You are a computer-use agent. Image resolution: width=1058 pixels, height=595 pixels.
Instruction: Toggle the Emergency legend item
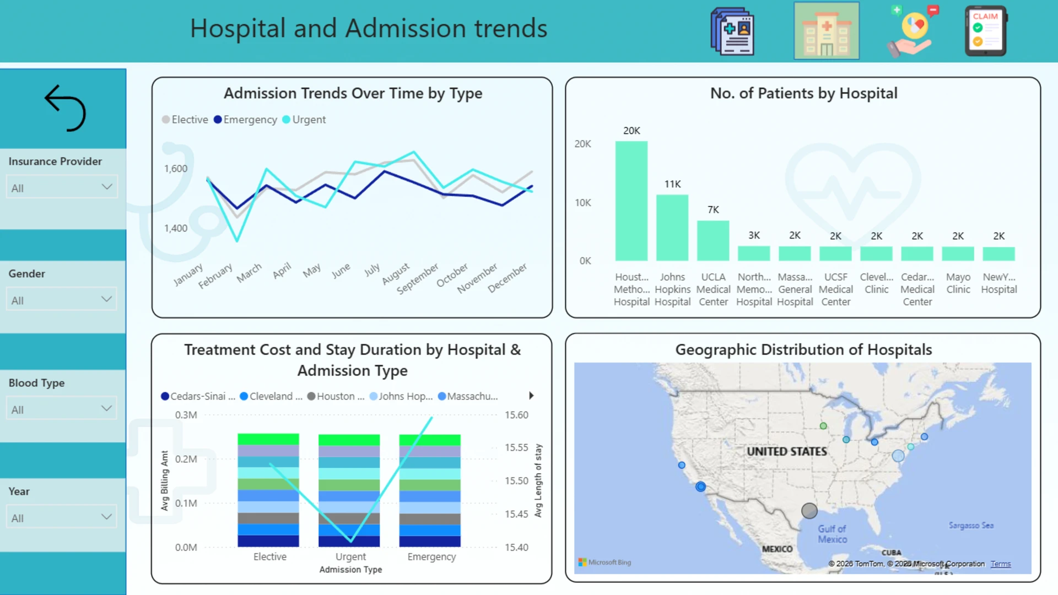tap(245, 120)
